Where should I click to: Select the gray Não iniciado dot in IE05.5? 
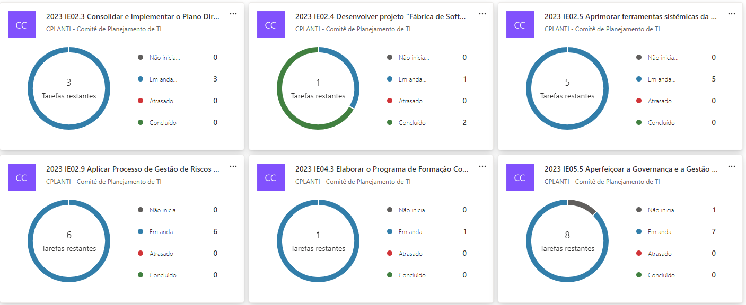point(639,210)
